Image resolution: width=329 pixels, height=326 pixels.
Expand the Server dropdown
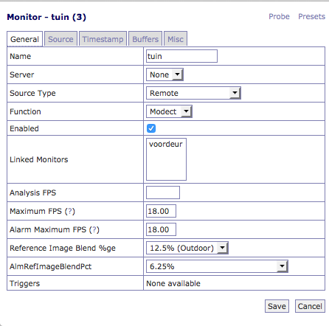[x=164, y=74]
